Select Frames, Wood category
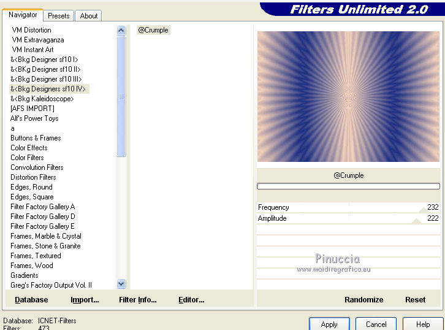This screenshot has width=445, height=330. [x=31, y=266]
